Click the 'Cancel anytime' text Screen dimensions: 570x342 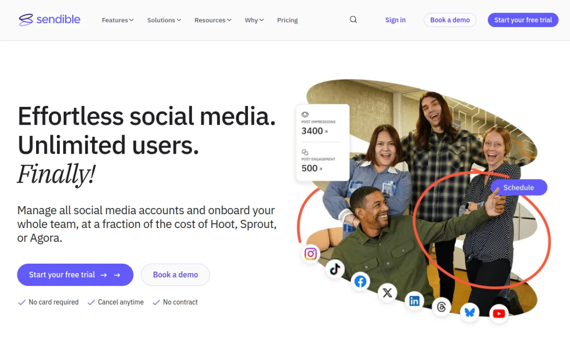121,302
